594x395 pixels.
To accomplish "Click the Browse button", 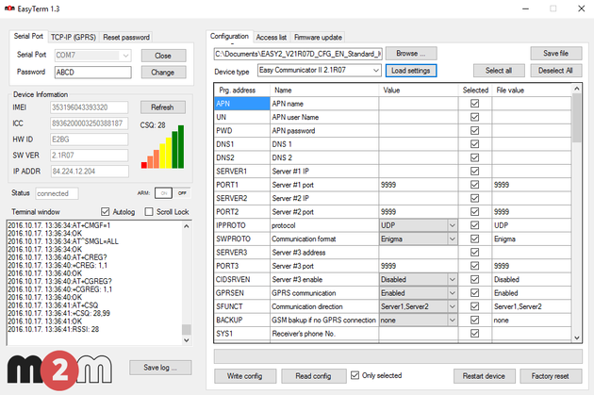I will [x=411, y=54].
